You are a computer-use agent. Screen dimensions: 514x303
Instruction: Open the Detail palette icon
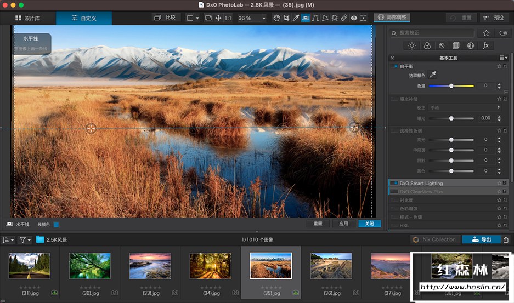tap(442, 45)
